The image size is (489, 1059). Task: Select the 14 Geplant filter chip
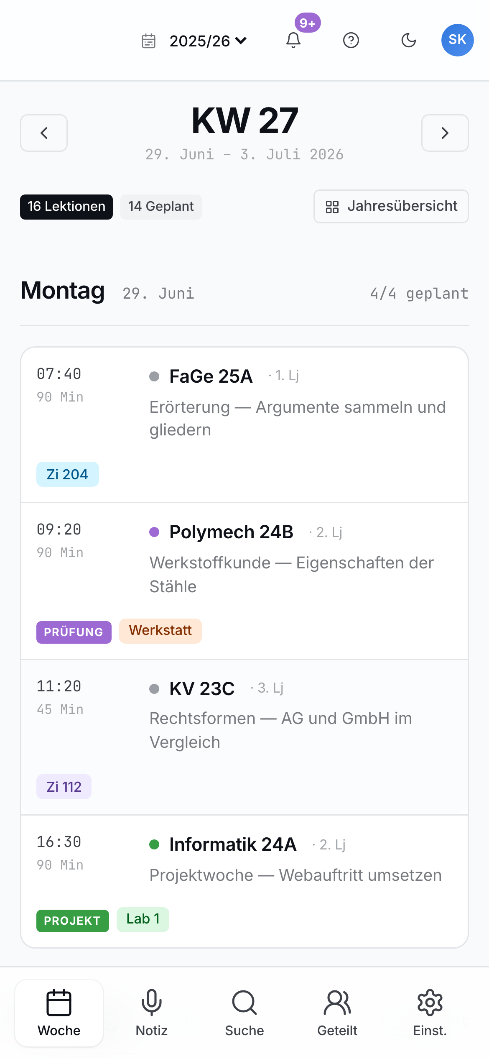(161, 207)
